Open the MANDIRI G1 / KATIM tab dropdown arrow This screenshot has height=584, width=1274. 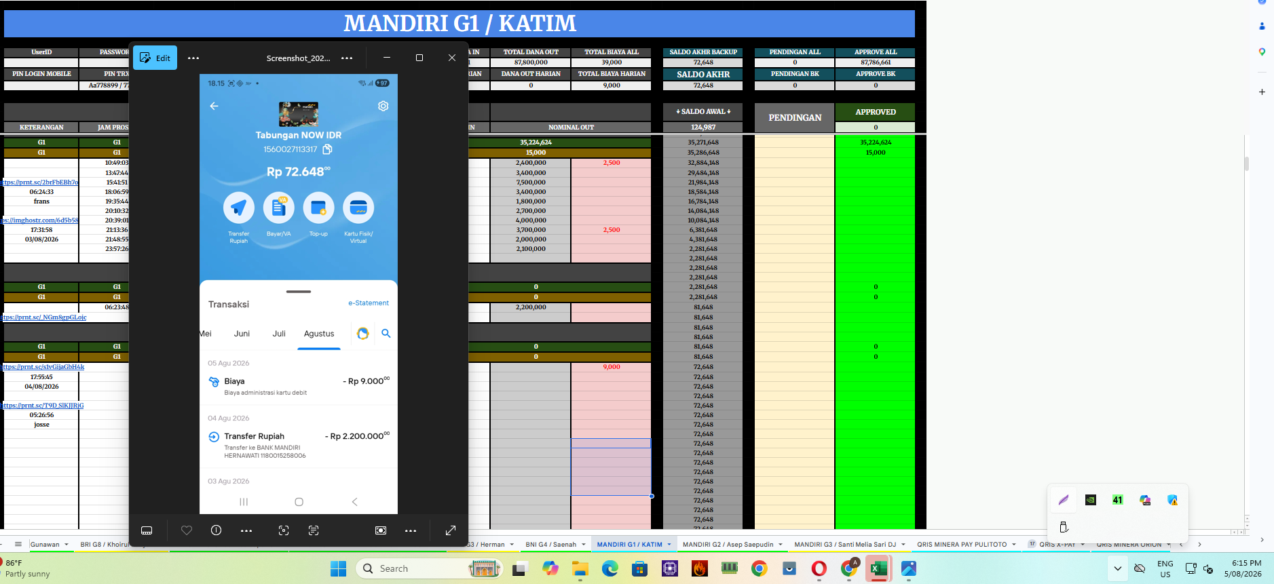tap(669, 545)
